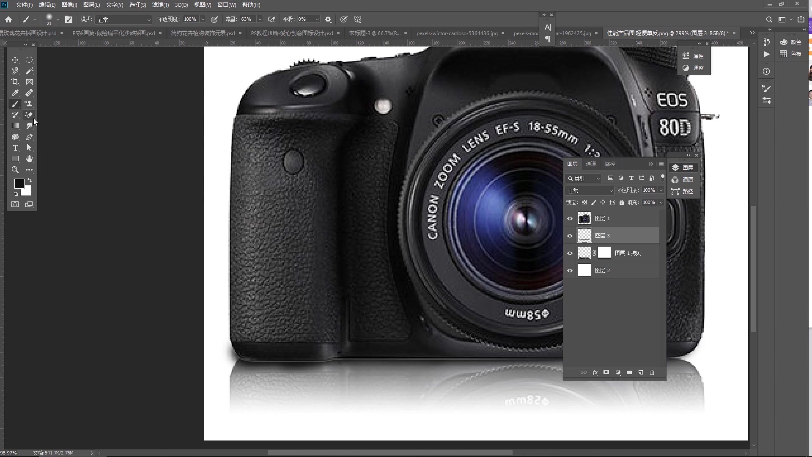Enable airbrush build-up effects
This screenshot has height=457, width=812.
click(x=272, y=19)
